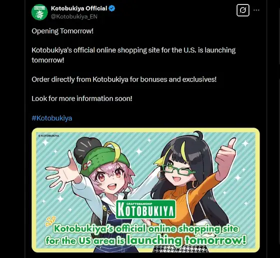Screen dimensions: 280x258
Task: Click the 'Look for more information soon!' text
Action: [82, 98]
